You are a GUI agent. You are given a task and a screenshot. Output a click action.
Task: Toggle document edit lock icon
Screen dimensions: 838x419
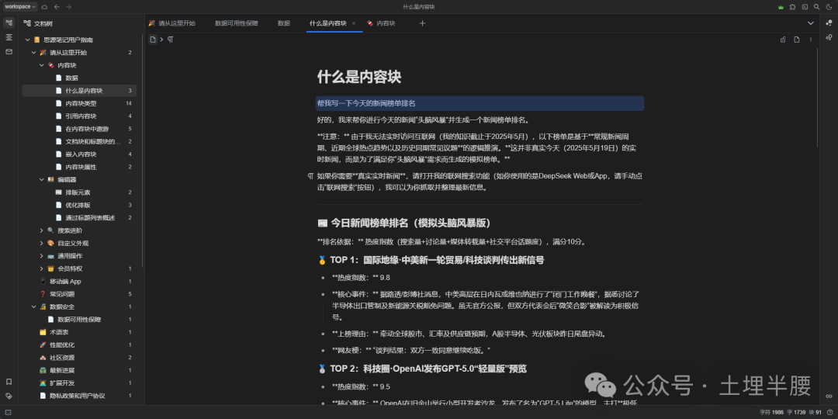783,40
